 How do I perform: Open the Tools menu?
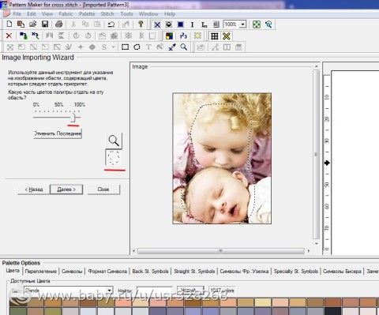pos(126,14)
